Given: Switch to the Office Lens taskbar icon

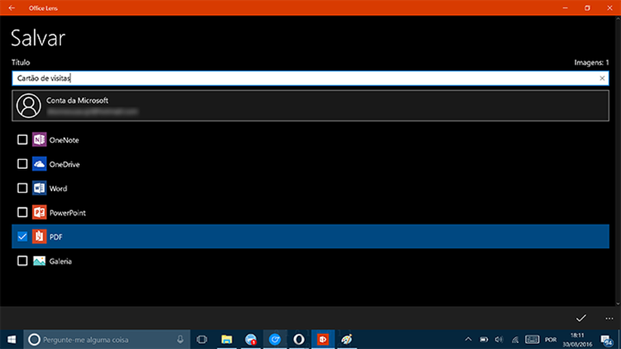Looking at the screenshot, I should 323,340.
